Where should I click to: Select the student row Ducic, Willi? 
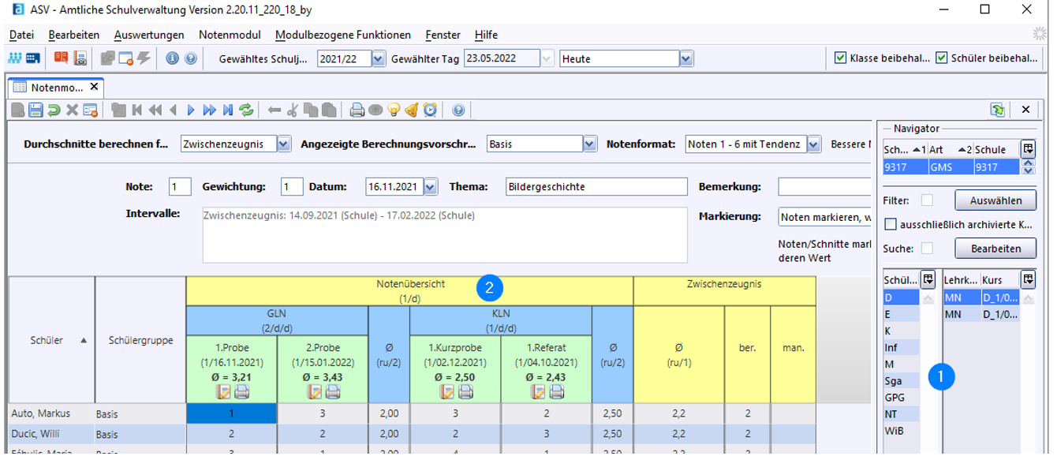coord(412,434)
